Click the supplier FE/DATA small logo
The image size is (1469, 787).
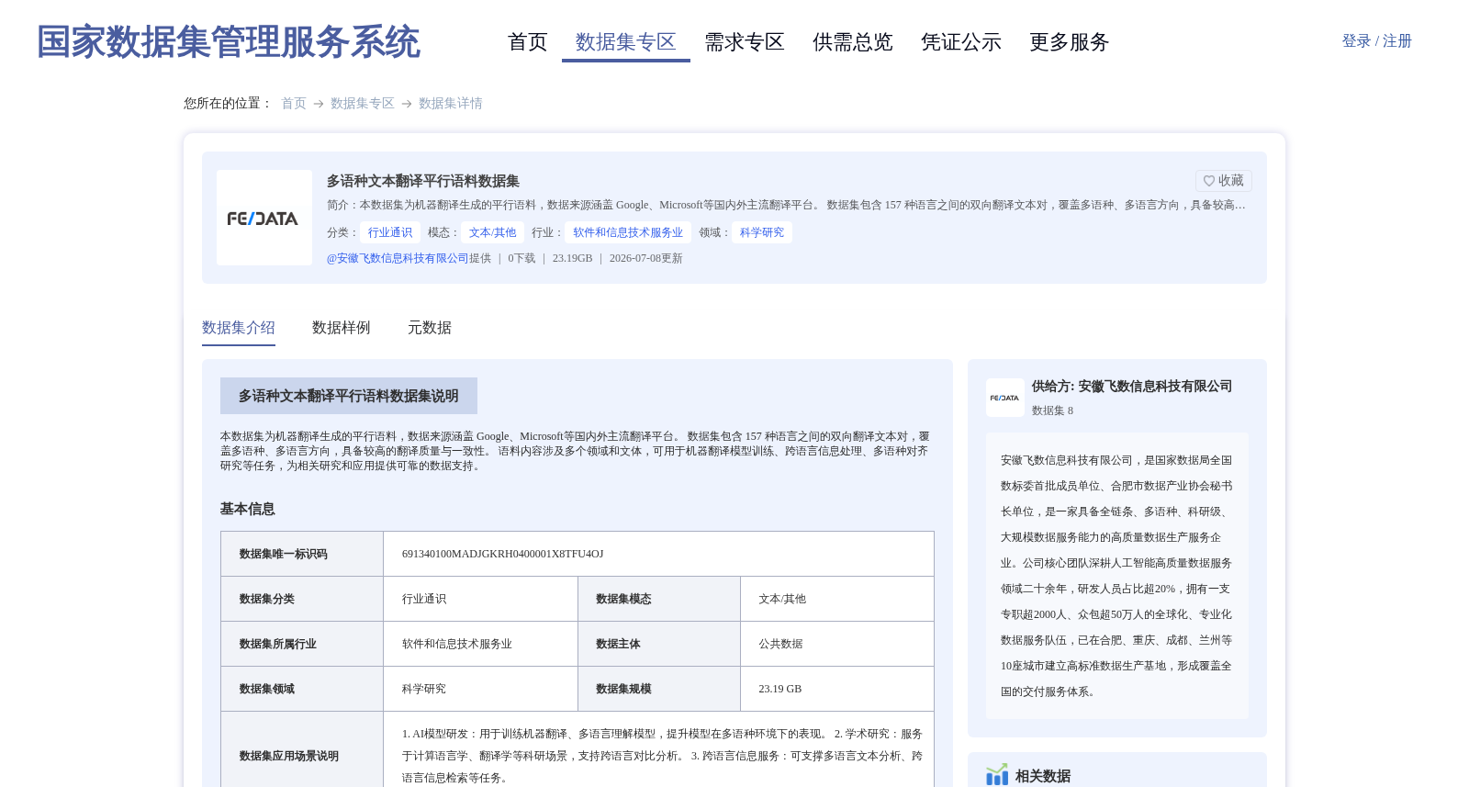[x=1005, y=398]
